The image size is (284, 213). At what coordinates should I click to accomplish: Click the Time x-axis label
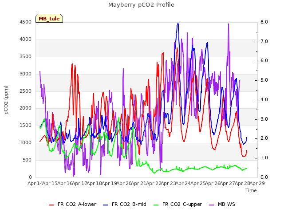click(251, 190)
